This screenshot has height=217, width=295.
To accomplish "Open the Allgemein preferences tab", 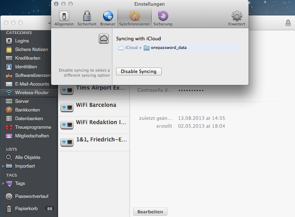I will coord(64,19).
